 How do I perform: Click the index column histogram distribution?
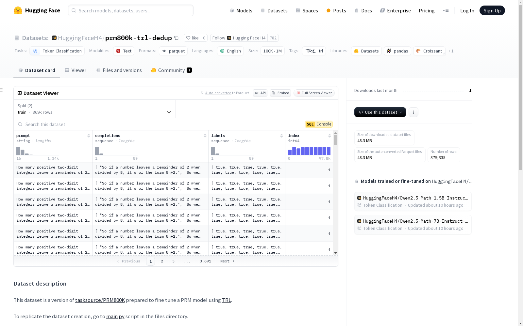tap(309, 151)
